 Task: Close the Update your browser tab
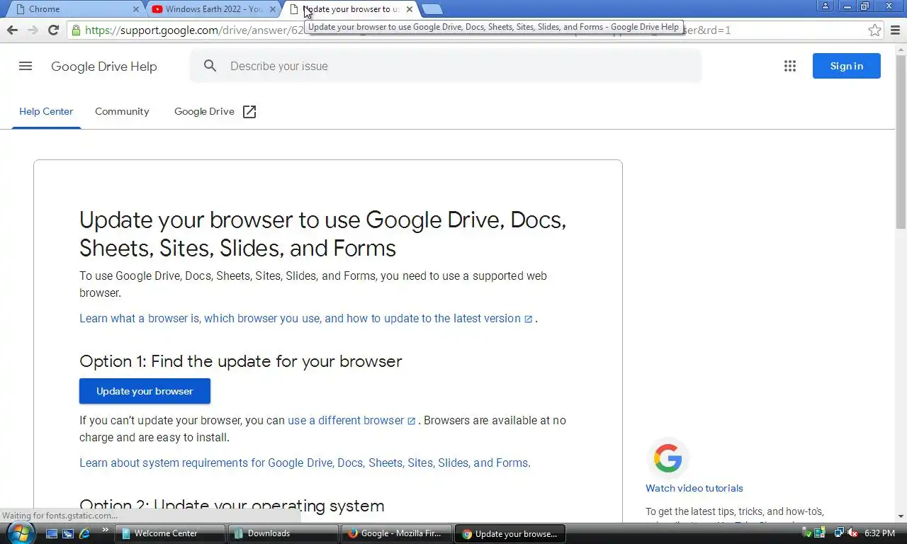pos(409,9)
